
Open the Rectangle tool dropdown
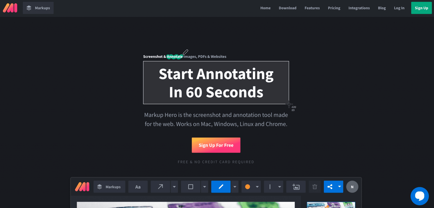(x=204, y=187)
